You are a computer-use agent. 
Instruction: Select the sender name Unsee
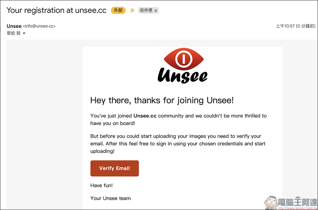coord(14,26)
